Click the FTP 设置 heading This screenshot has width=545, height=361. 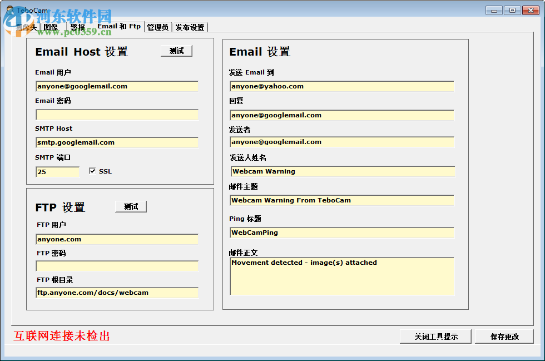tap(60, 207)
